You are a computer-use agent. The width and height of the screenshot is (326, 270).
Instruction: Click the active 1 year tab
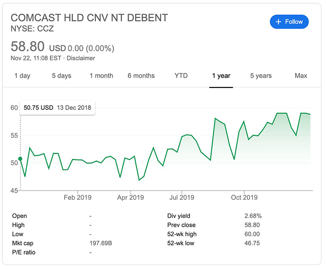[221, 76]
